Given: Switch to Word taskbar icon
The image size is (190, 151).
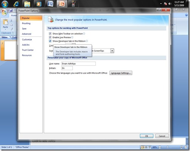Looking at the screenshot, I should tap(50, 4).
